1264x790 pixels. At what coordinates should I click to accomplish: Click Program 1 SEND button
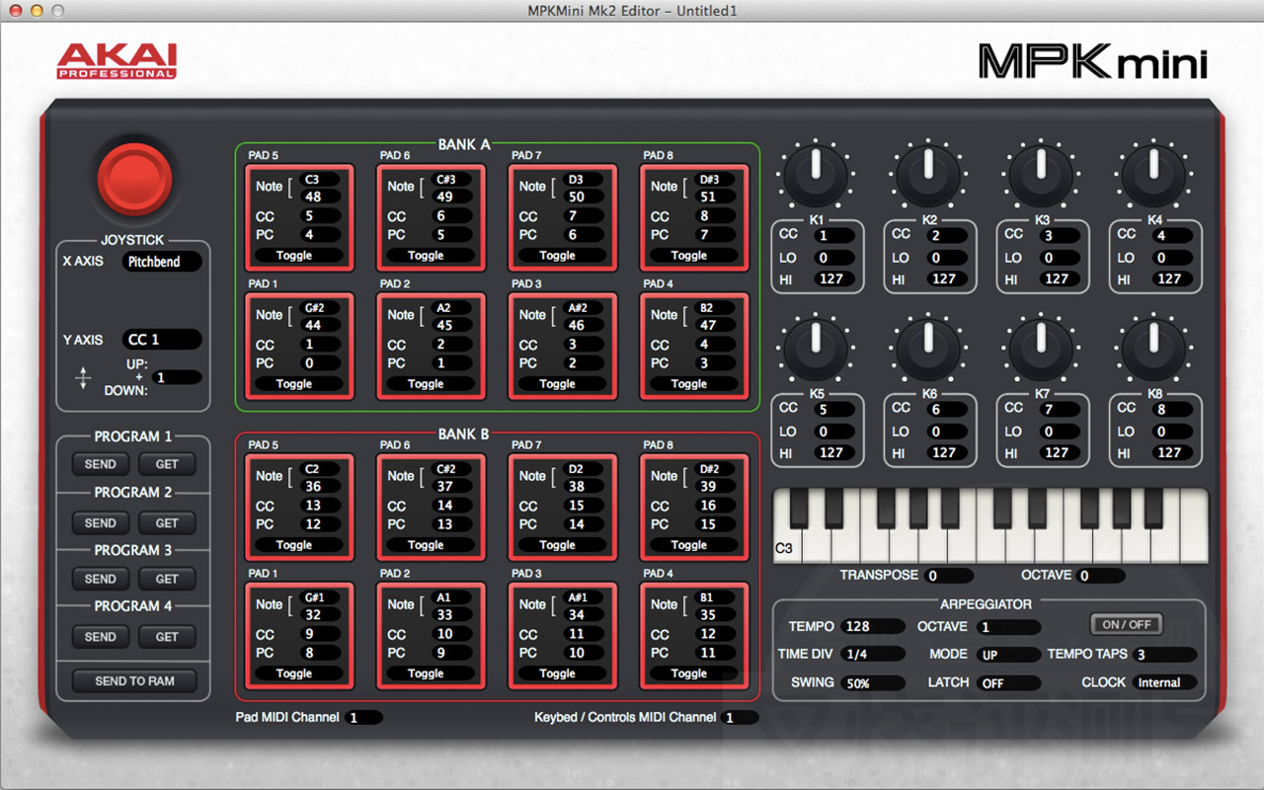tap(100, 464)
